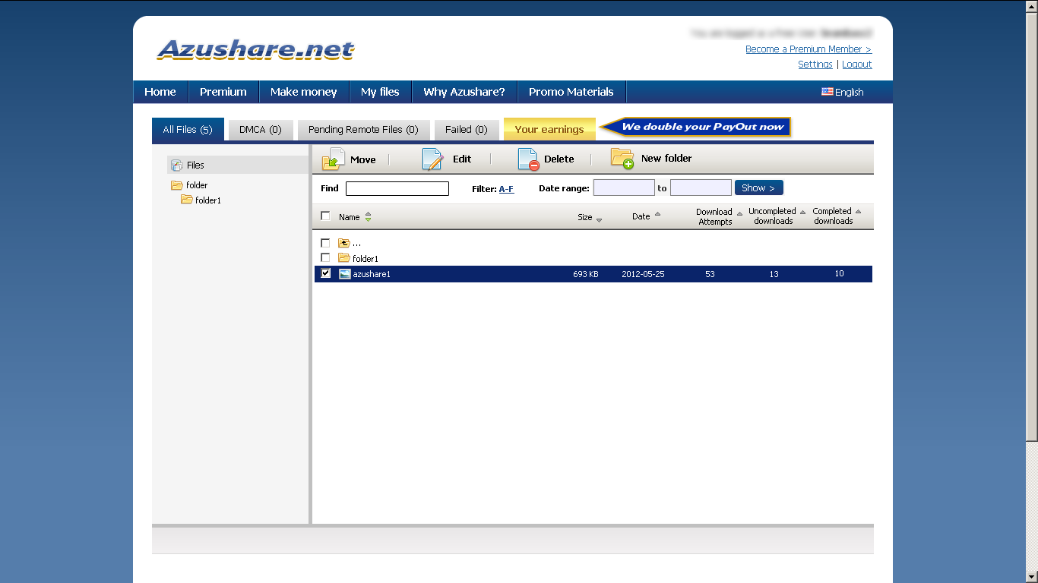Open the My files menu item
Screen dimensions: 1038x583
point(380,92)
